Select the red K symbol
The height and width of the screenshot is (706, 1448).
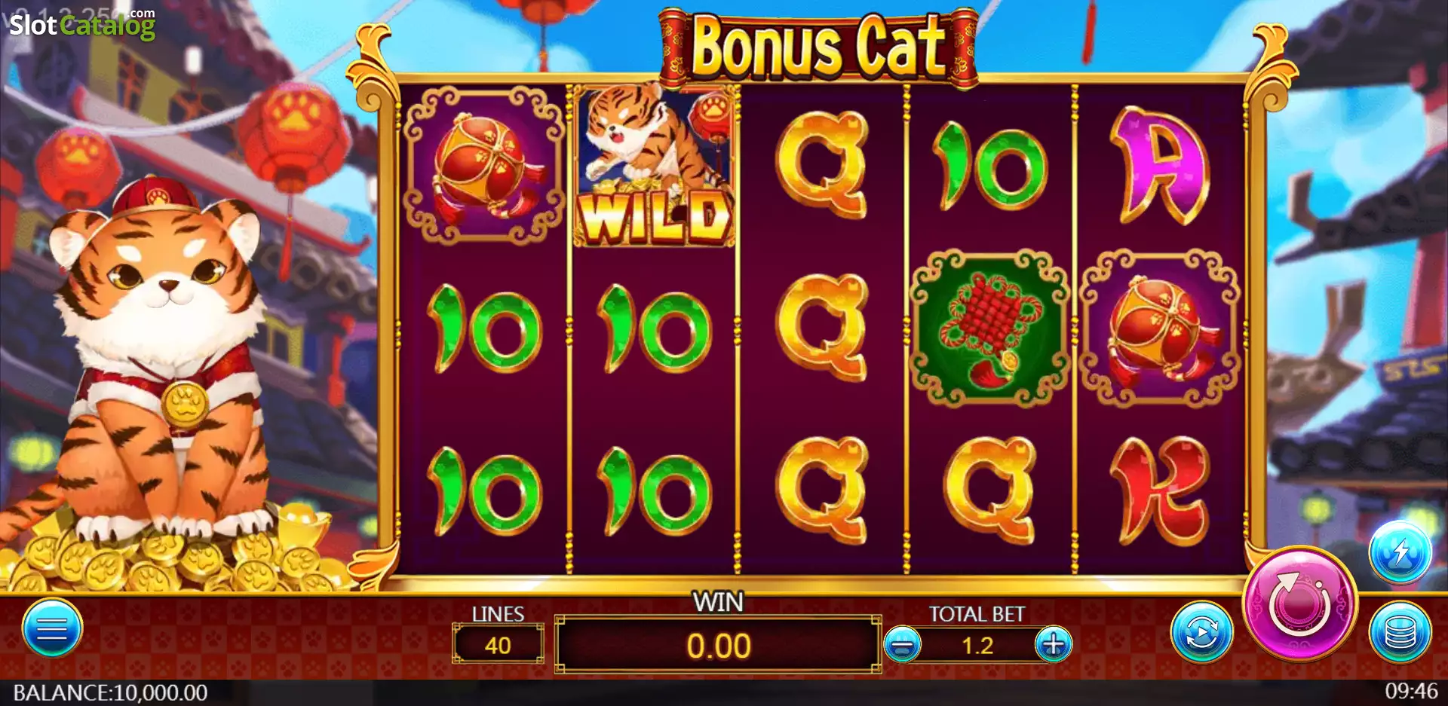(1160, 491)
